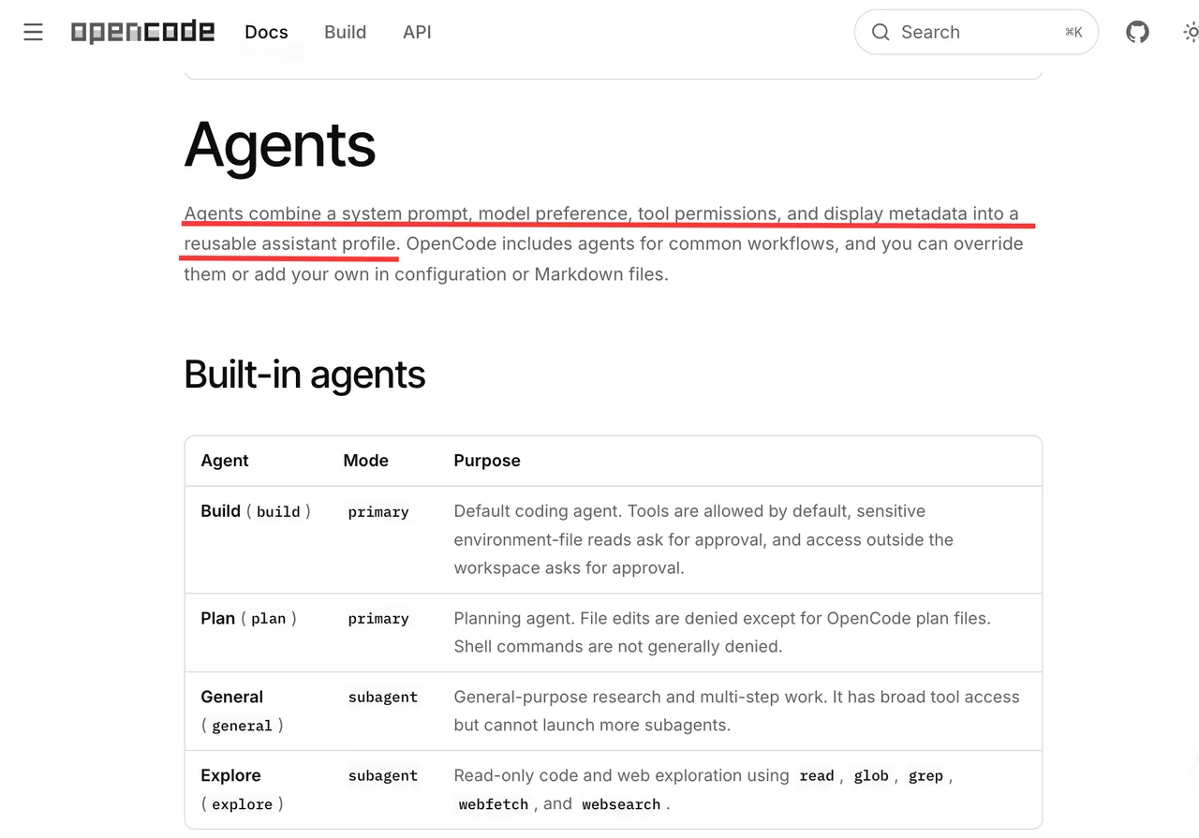
Task: Open the GitHub repository icon
Action: pyautogui.click(x=1137, y=32)
